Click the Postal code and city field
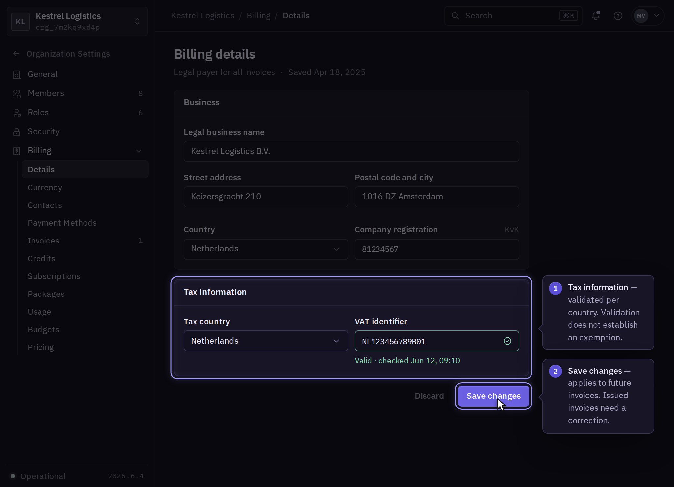The width and height of the screenshot is (674, 487). (437, 197)
